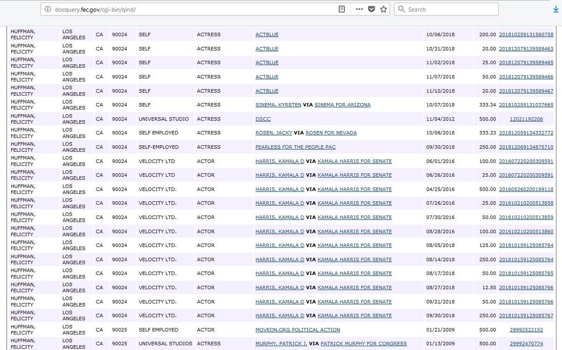Open filing image 201812079139589466
Screen dimensions: 562x350
click(x=526, y=77)
